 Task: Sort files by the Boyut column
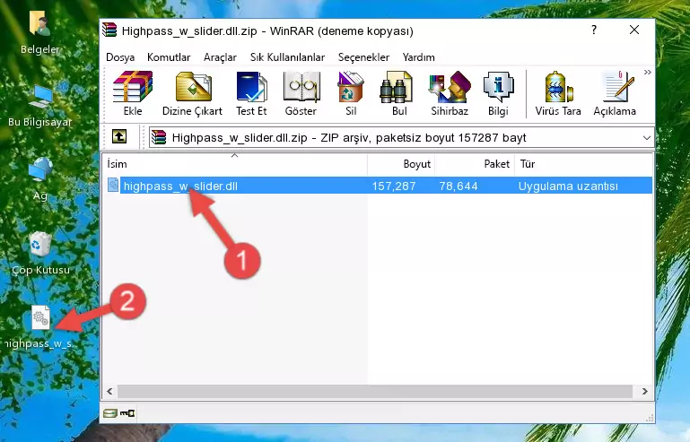[401, 164]
